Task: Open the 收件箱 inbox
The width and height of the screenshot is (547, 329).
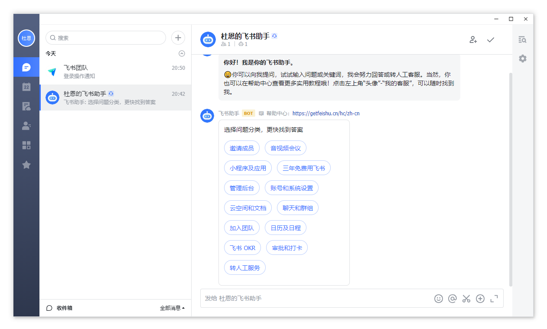Action: (59, 308)
